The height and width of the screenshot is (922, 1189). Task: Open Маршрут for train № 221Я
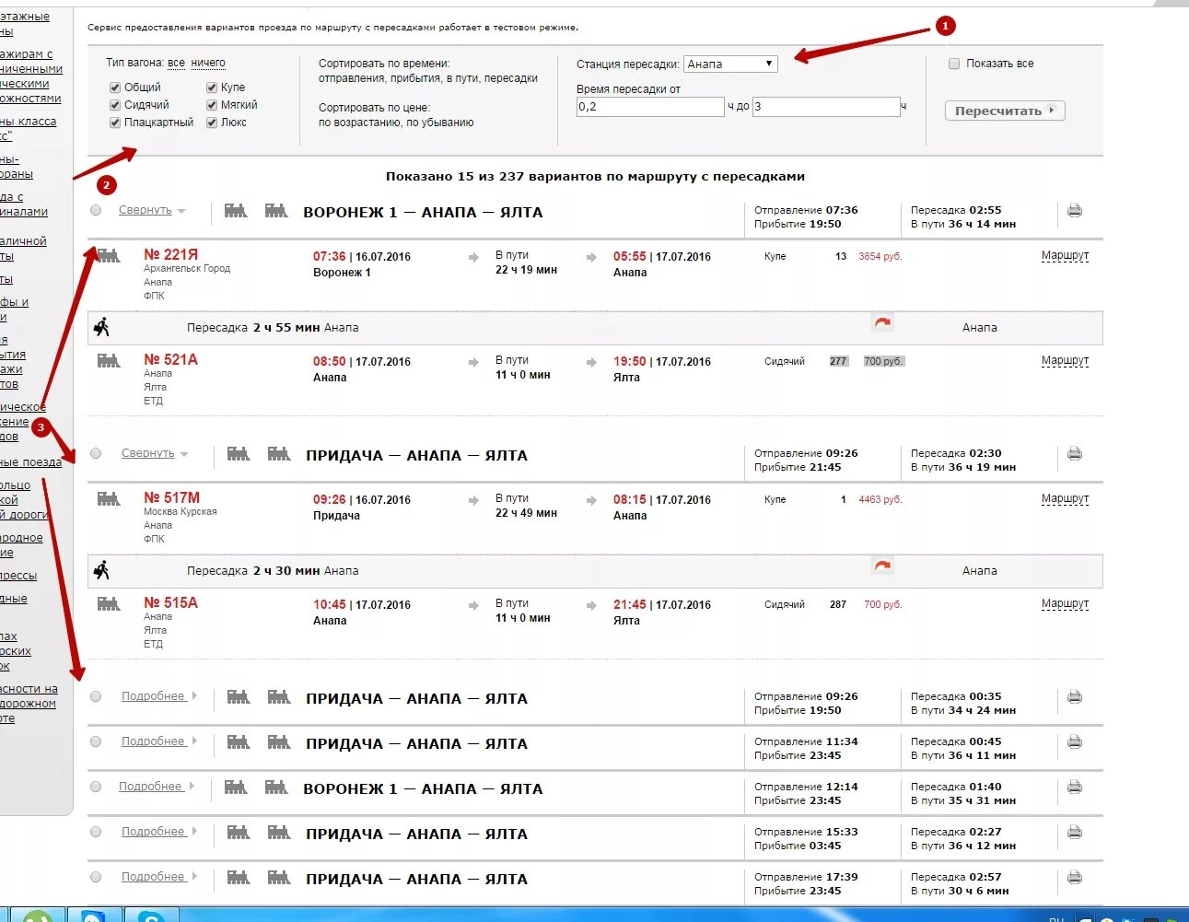tap(1065, 255)
